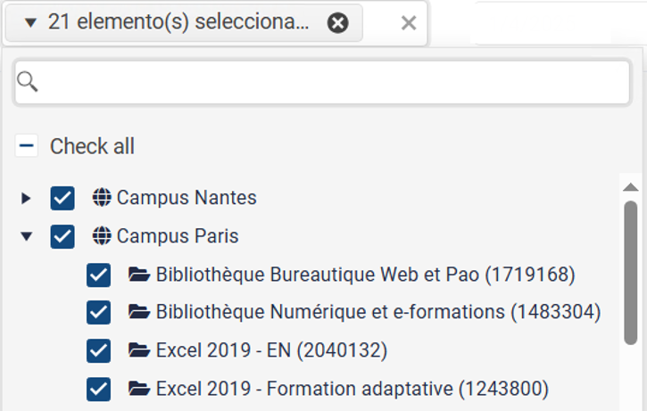Focus the search input field
This screenshot has height=411, width=647.
[322, 82]
